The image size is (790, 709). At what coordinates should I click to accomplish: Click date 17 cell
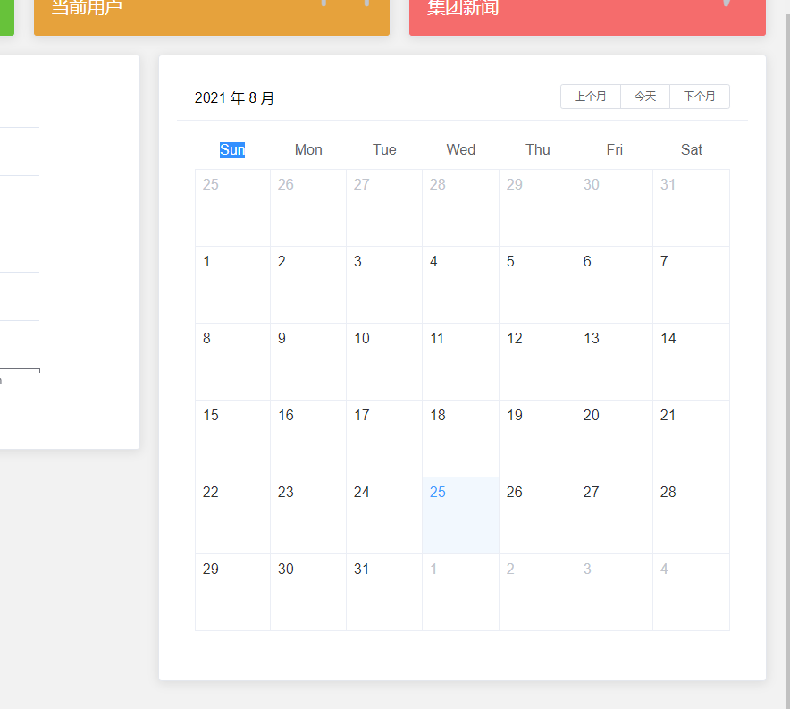384,439
